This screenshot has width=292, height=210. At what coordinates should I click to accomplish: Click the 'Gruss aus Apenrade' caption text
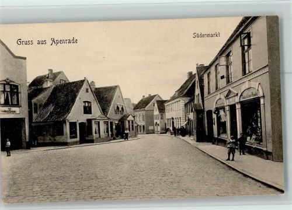point(47,41)
